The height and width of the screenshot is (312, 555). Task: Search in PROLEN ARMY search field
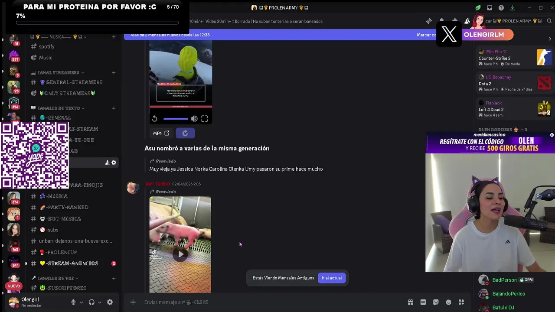[516, 21]
